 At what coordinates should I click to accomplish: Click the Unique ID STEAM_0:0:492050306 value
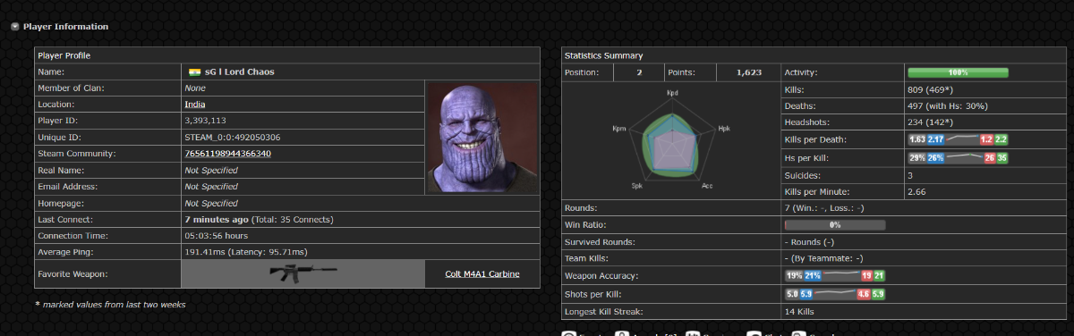[232, 138]
